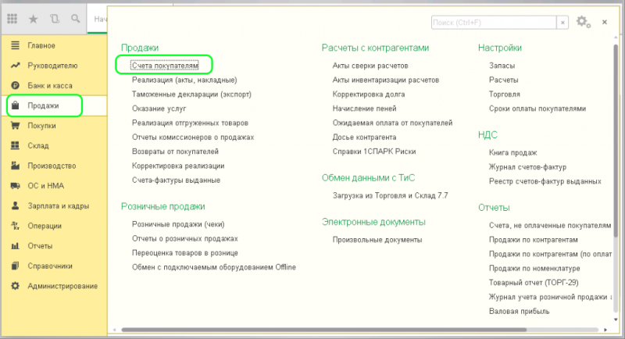Open Favorites star icon
Image resolution: width=625 pixels, height=339 pixels.
(x=34, y=19)
